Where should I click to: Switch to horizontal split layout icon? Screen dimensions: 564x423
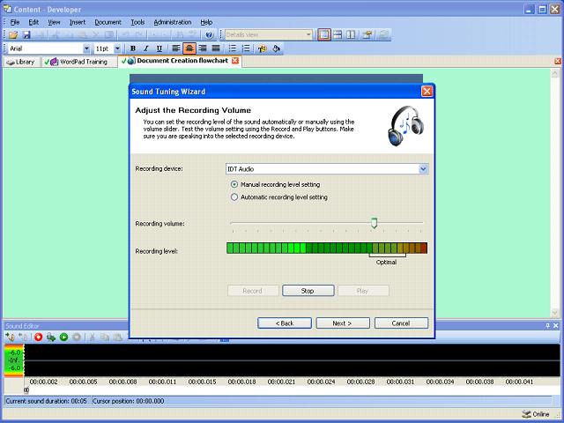click(x=338, y=35)
